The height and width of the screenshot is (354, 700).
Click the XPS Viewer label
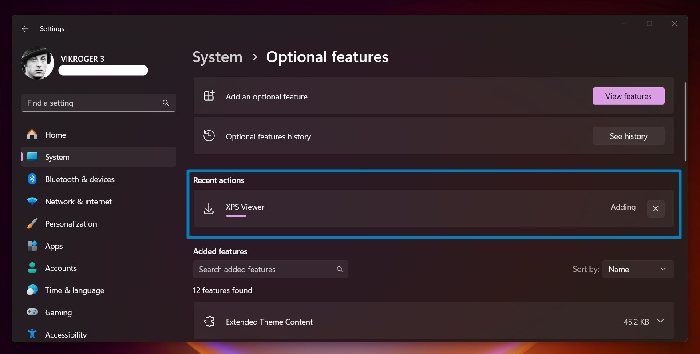coord(245,207)
